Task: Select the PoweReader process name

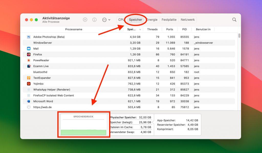Action: (x=41, y=60)
